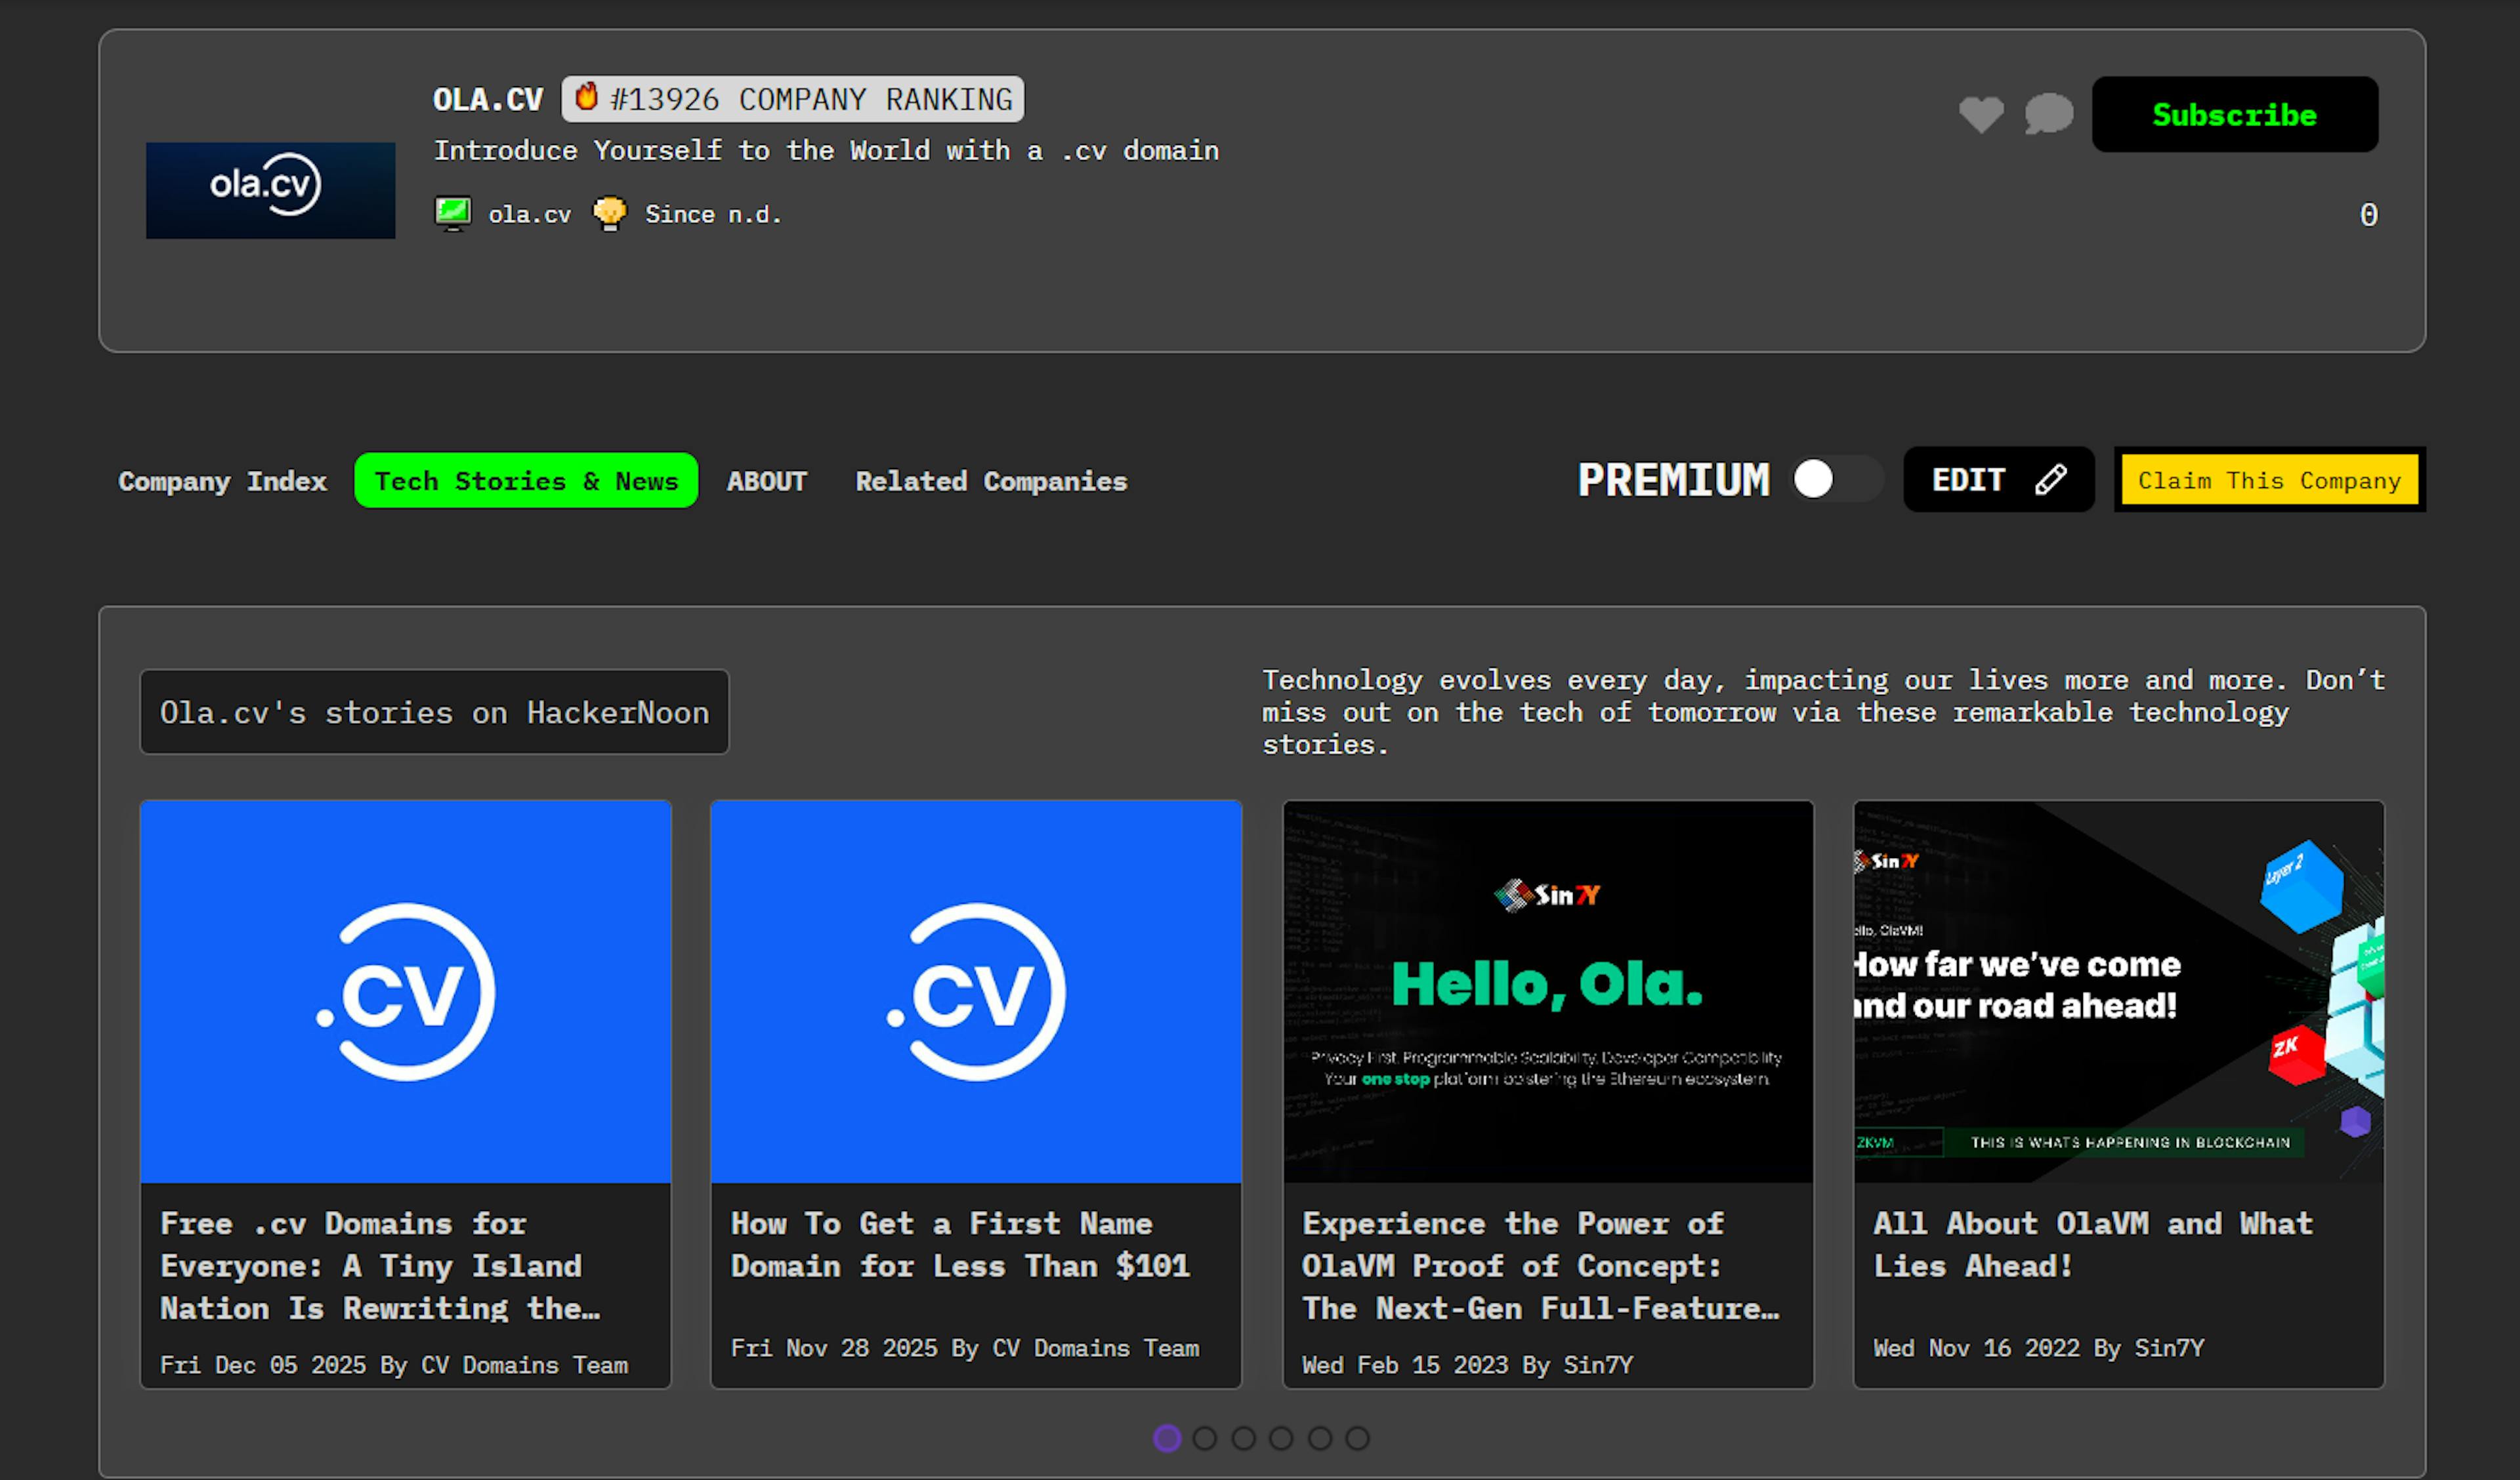The height and width of the screenshot is (1480, 2520).
Task: Select the third pagination dot below the stories
Action: pos(1244,1439)
